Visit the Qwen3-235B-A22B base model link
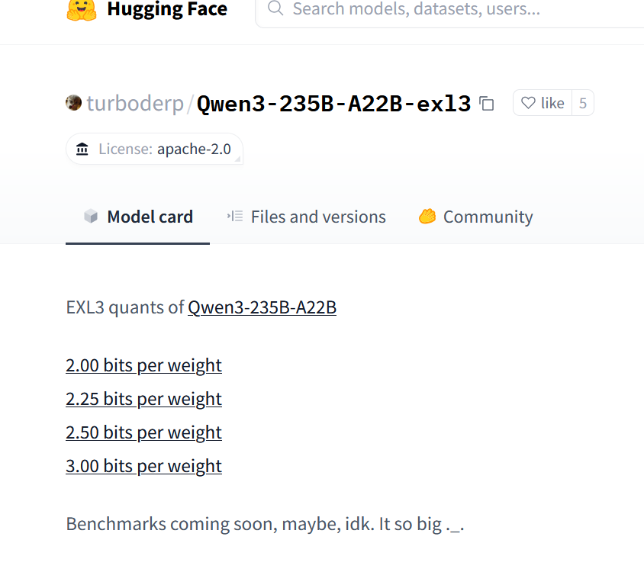 (x=262, y=307)
